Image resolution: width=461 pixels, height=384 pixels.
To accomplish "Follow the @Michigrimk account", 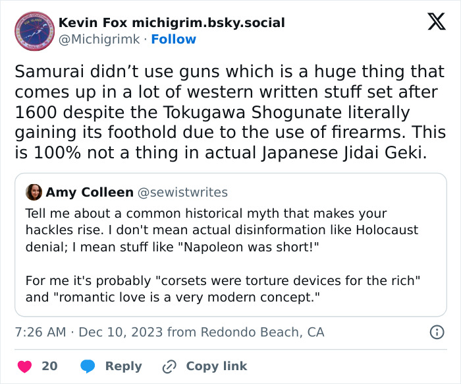I will [174, 39].
